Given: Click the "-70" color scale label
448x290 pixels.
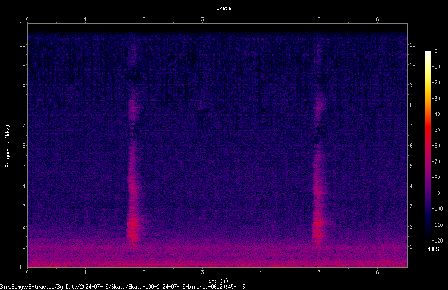Looking at the screenshot, I should point(436,162).
